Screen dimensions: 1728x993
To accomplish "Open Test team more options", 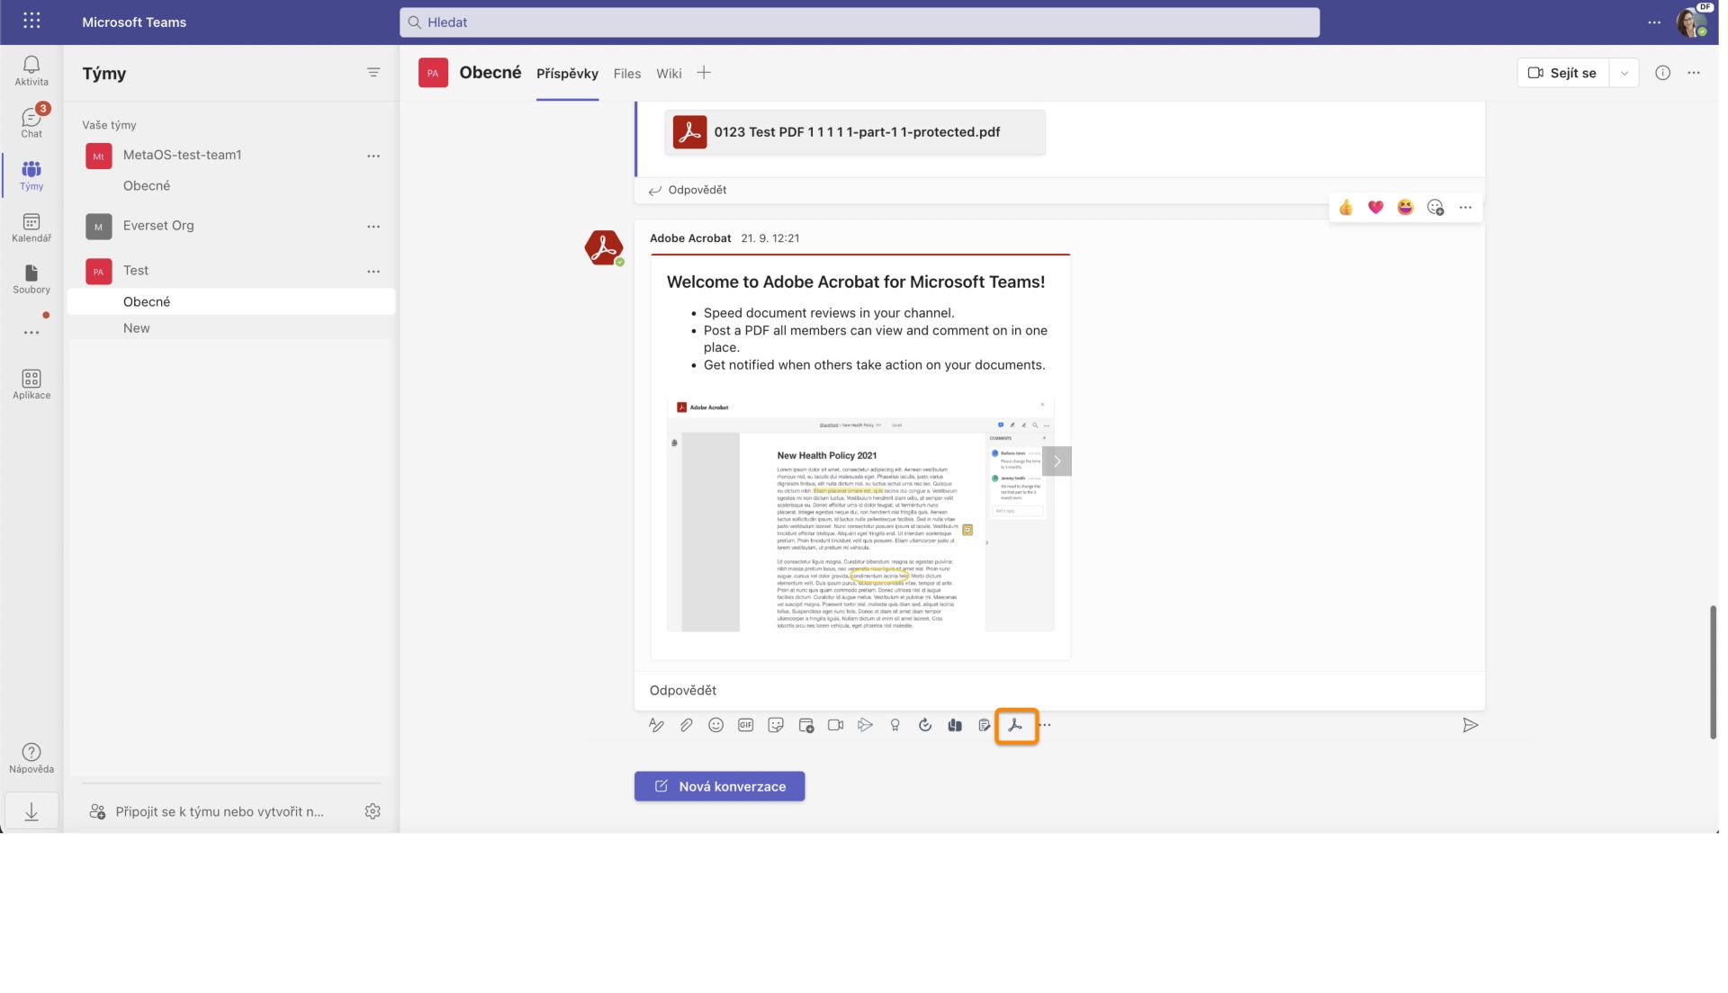I will [x=373, y=271].
